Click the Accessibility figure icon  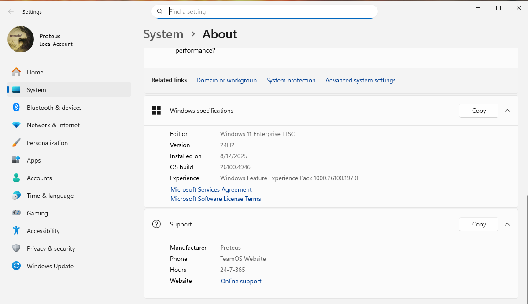point(16,230)
